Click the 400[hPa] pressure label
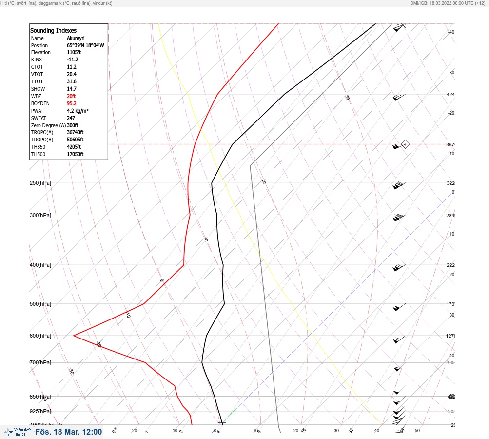 (40, 265)
